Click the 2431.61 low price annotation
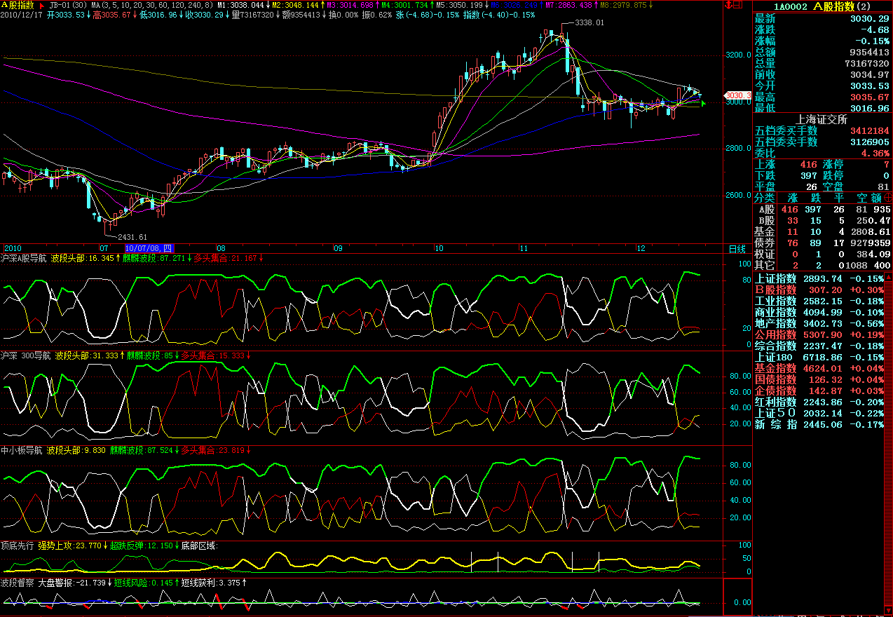Screen dimensions: 893x617 coord(132,237)
